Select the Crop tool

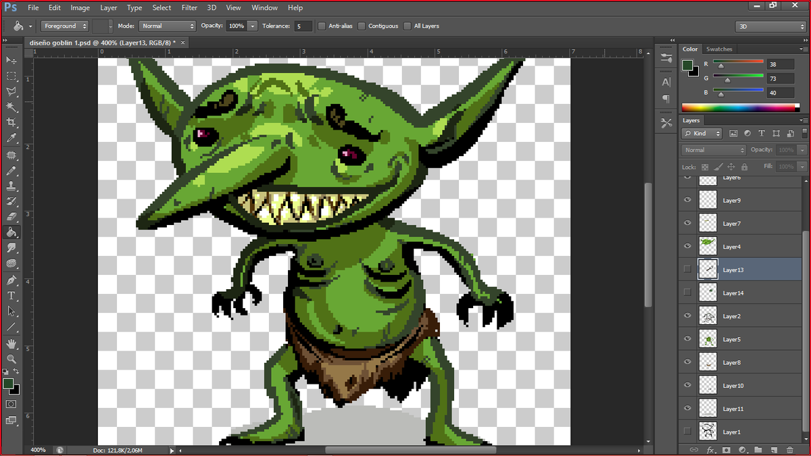pyautogui.click(x=11, y=122)
